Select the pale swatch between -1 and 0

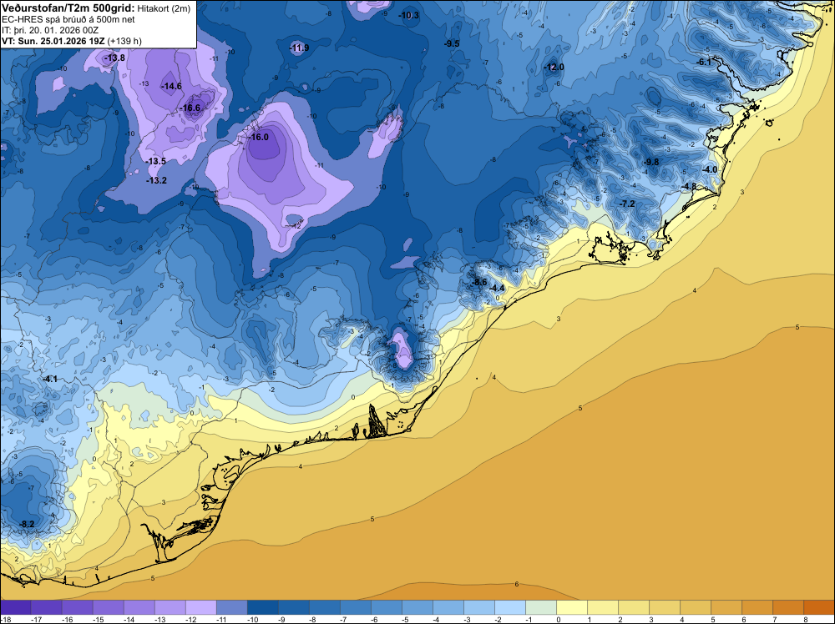coord(540,607)
